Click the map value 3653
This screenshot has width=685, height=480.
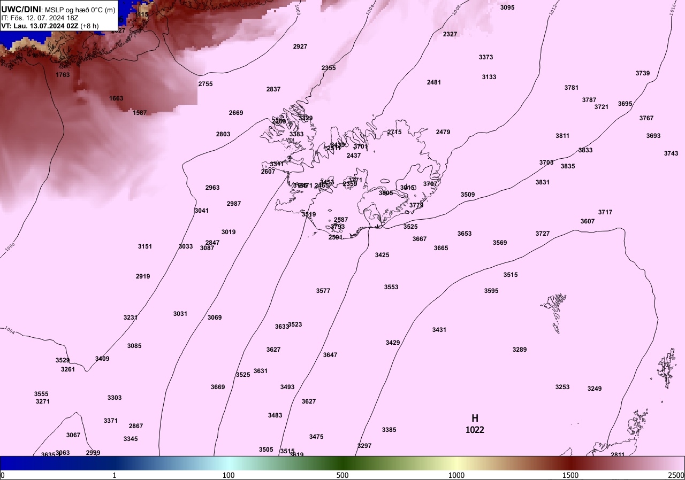(x=465, y=234)
